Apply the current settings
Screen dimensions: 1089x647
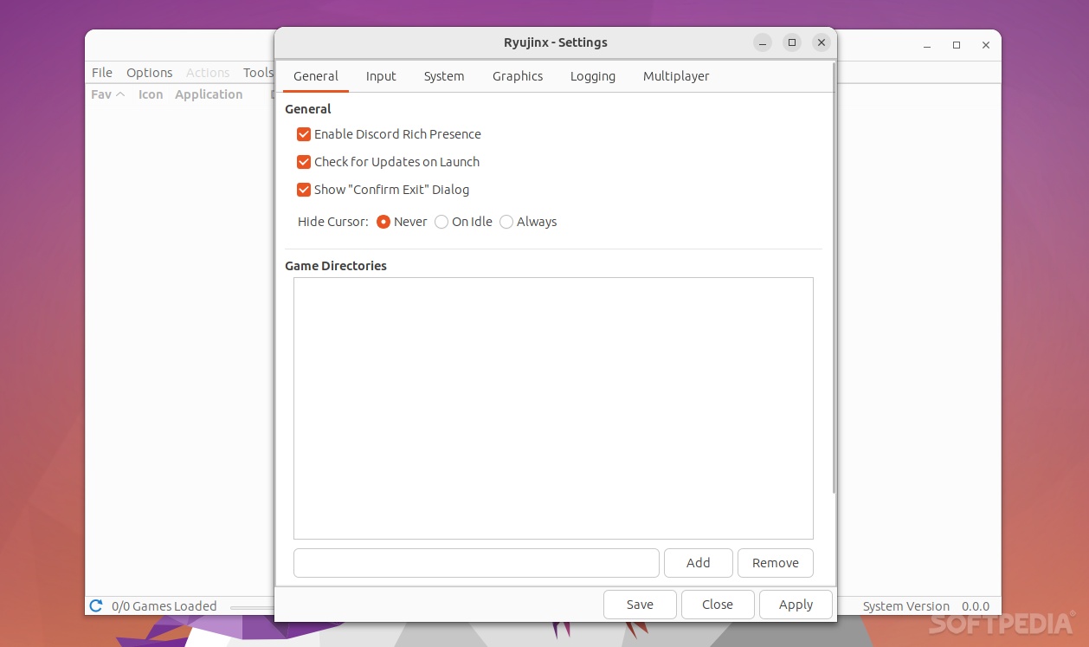(795, 604)
